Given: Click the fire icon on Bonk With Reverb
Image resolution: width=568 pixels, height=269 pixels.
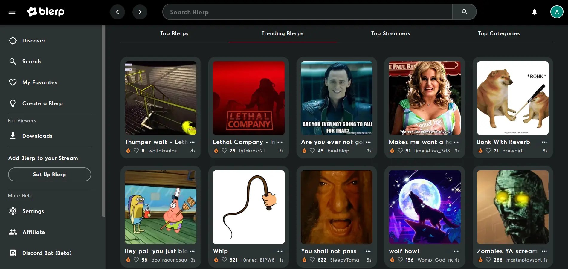Looking at the screenshot, I should tap(480, 151).
